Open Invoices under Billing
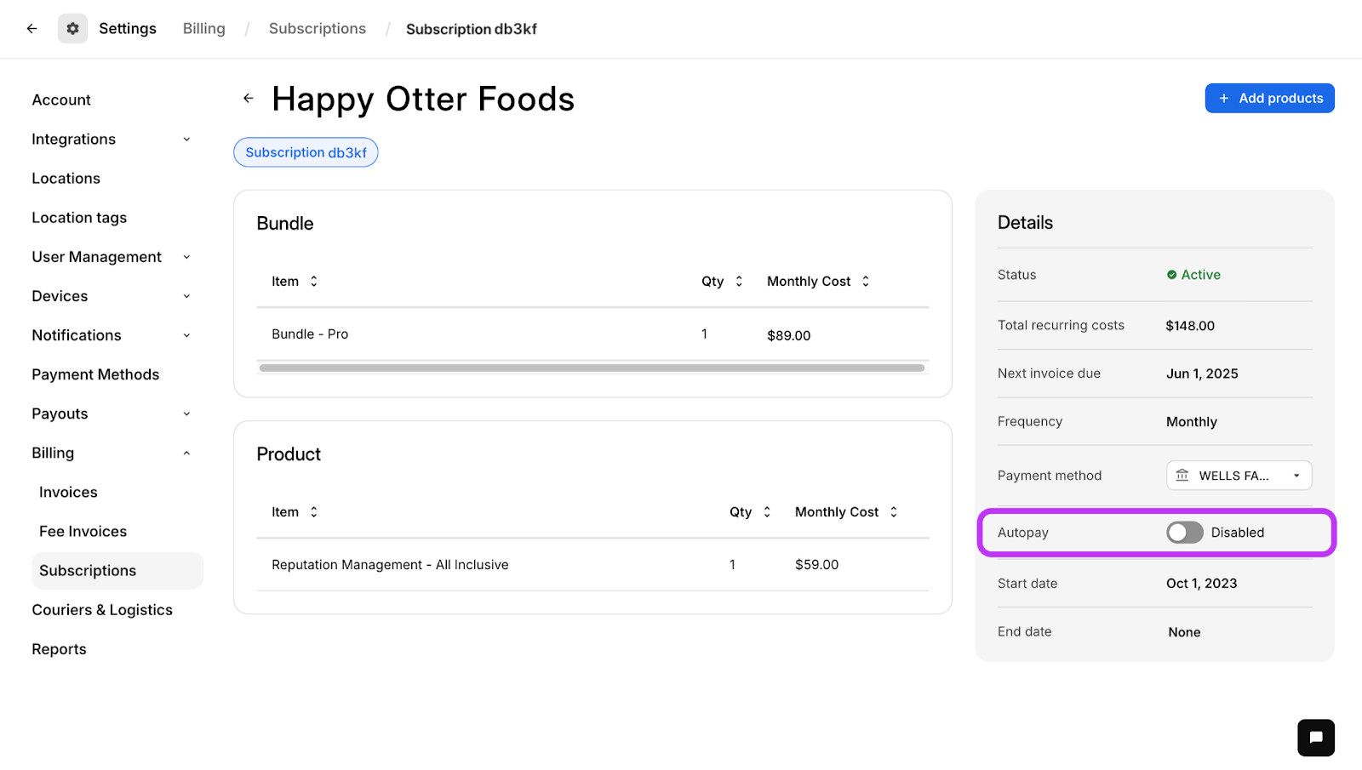 (68, 492)
